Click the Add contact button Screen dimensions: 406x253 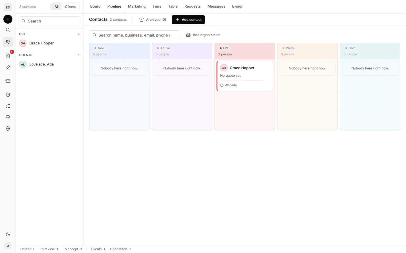click(x=188, y=20)
